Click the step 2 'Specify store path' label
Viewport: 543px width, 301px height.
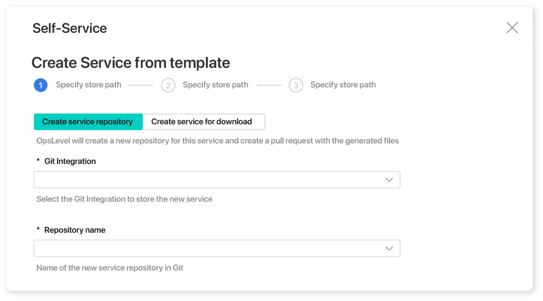click(x=215, y=85)
